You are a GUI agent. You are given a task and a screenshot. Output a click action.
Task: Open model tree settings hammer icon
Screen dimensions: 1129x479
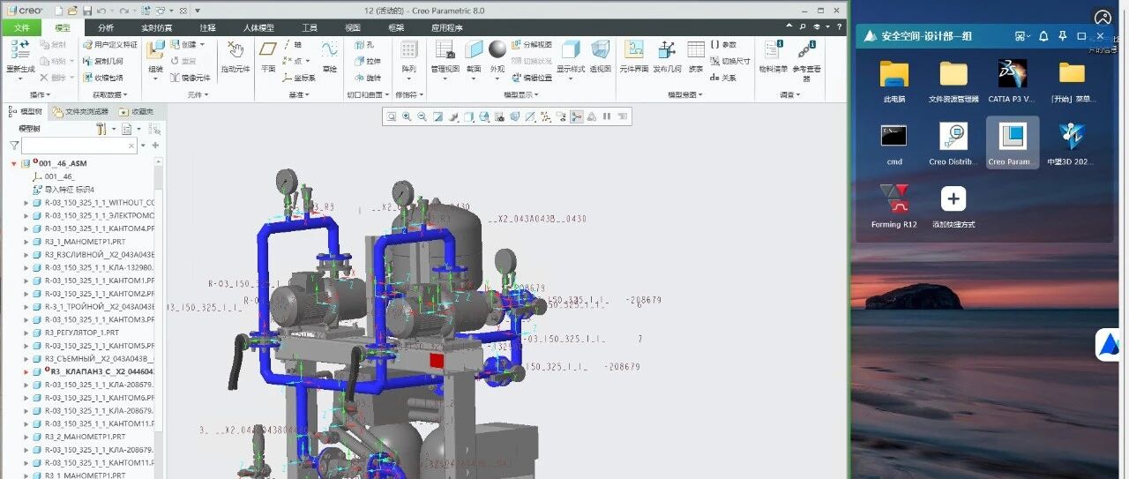pos(103,129)
